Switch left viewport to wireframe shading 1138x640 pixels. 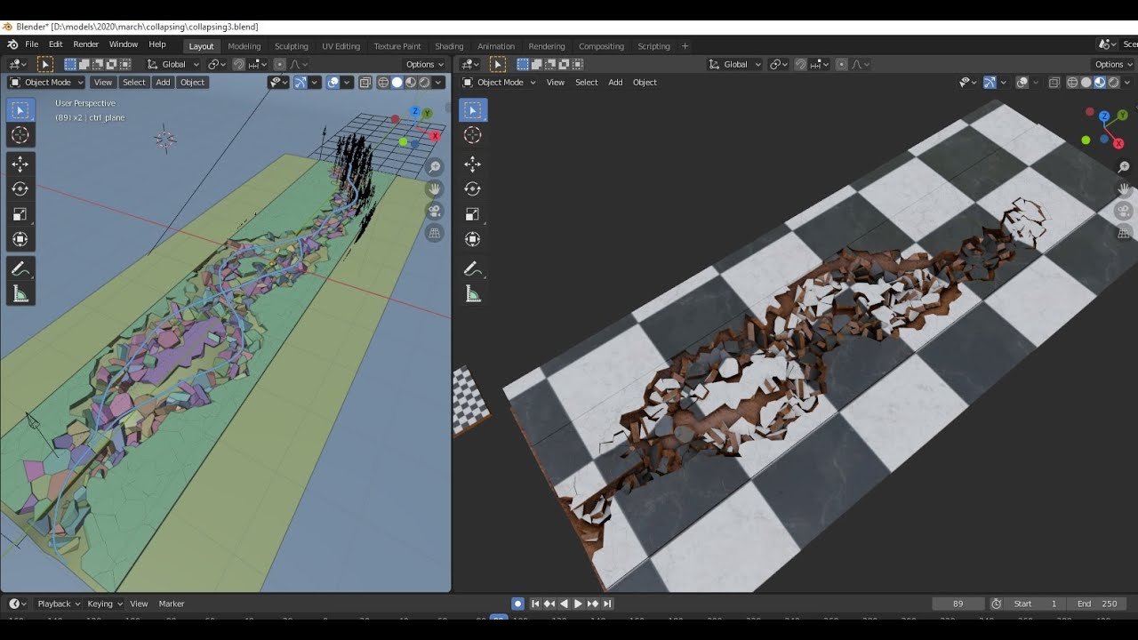[x=383, y=82]
